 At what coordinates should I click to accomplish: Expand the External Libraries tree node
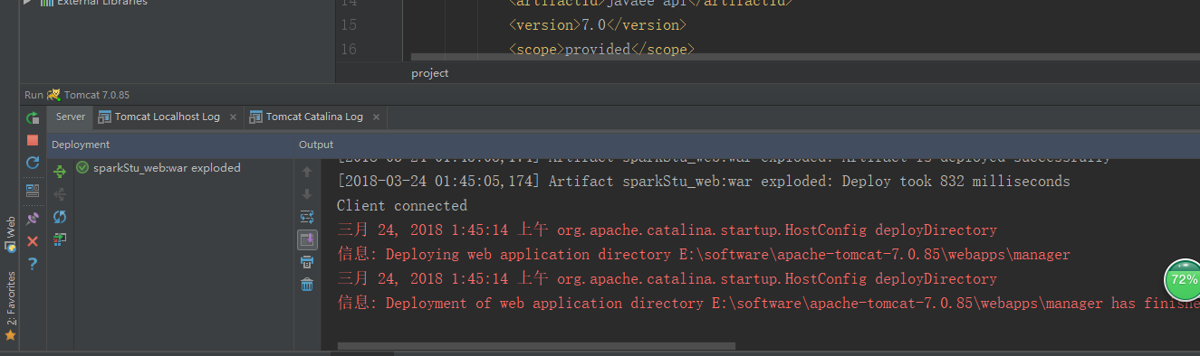point(28,3)
